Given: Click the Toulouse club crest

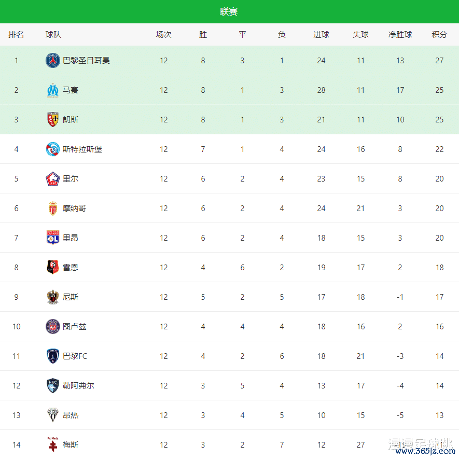Looking at the screenshot, I should (x=53, y=327).
